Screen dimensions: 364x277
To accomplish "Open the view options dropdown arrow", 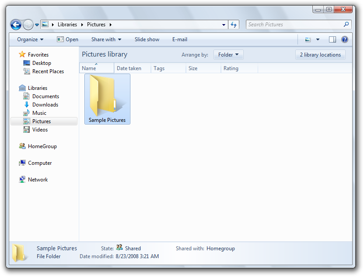I will [x=318, y=39].
